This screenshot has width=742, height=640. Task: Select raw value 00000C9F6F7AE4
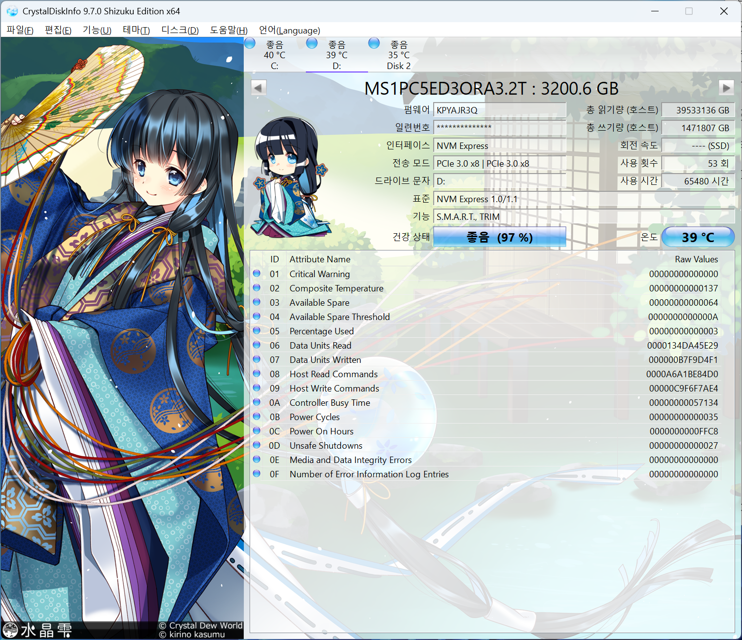point(684,388)
